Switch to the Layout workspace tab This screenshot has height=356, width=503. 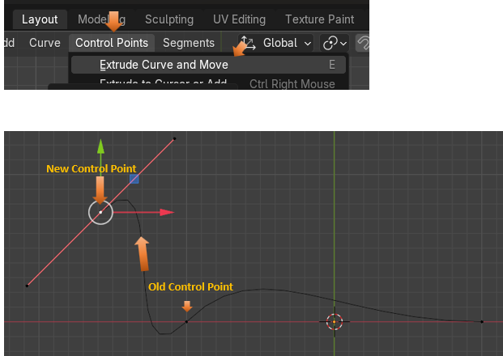[40, 19]
